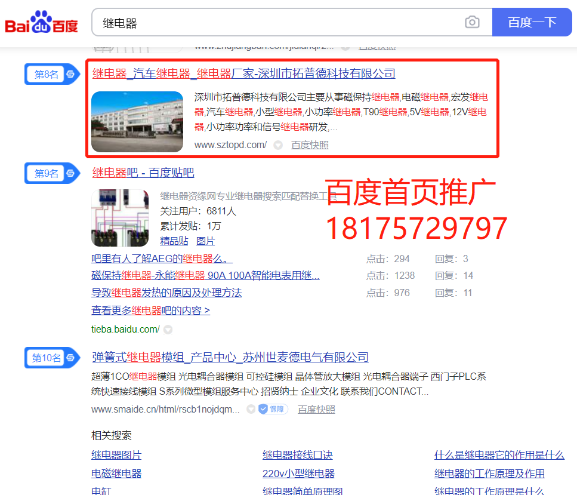Search related term 继电器图片

point(116,455)
